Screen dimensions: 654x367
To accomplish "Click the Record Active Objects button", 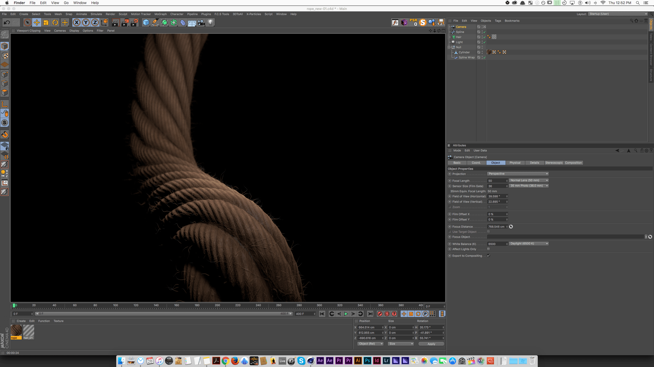I will pyautogui.click(x=380, y=314).
